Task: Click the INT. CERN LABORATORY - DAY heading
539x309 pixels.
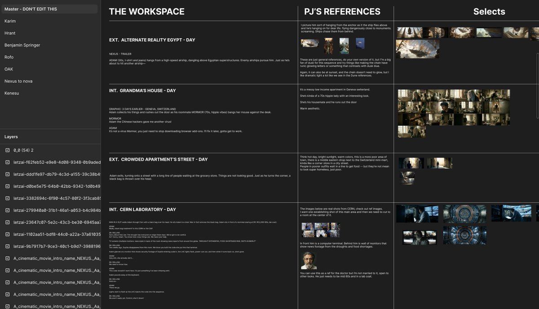Action: (x=142, y=210)
